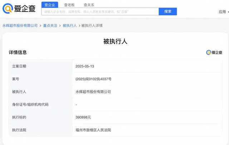The height and width of the screenshot is (145, 229).
Task: Click the 立案日期 label cell
Action: (x=40, y=66)
